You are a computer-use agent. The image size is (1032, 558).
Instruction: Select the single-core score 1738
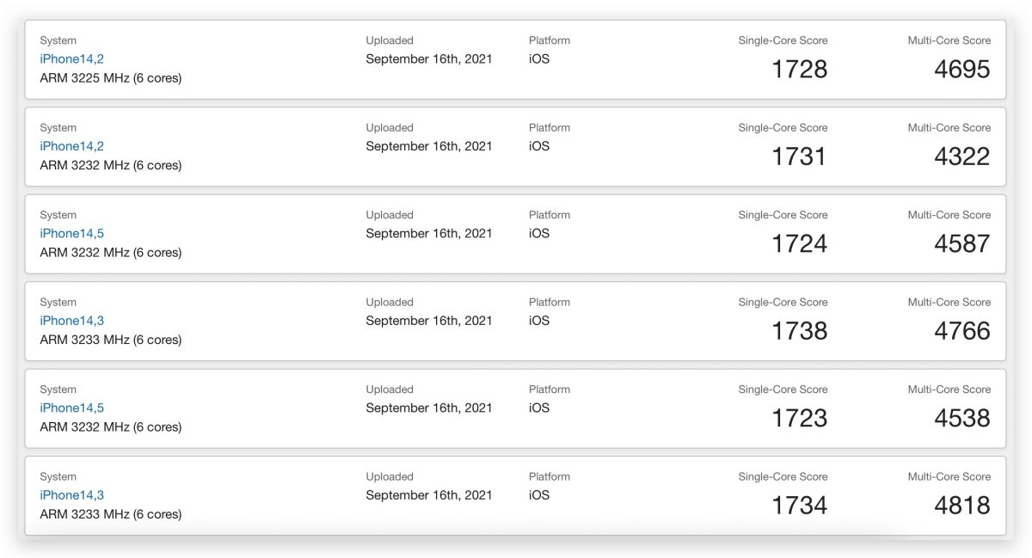pos(799,331)
